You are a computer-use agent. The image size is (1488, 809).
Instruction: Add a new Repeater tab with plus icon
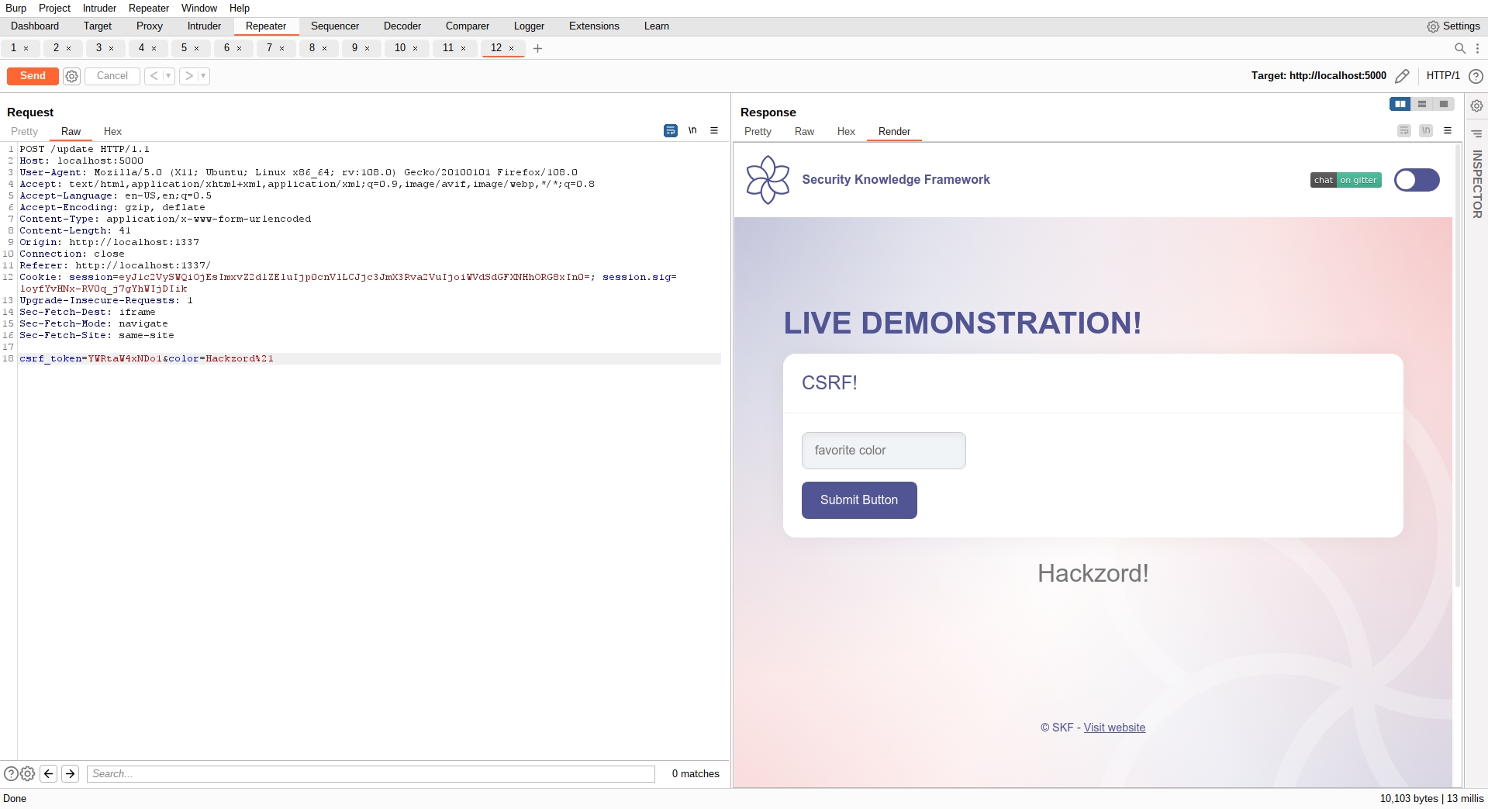(x=537, y=48)
